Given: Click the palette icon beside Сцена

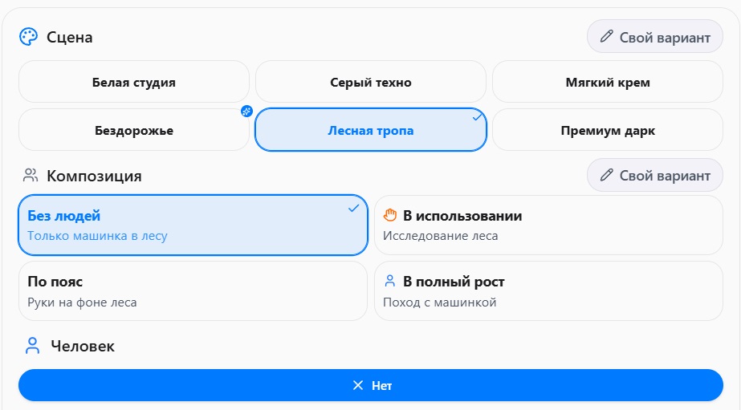Looking at the screenshot, I should [28, 37].
